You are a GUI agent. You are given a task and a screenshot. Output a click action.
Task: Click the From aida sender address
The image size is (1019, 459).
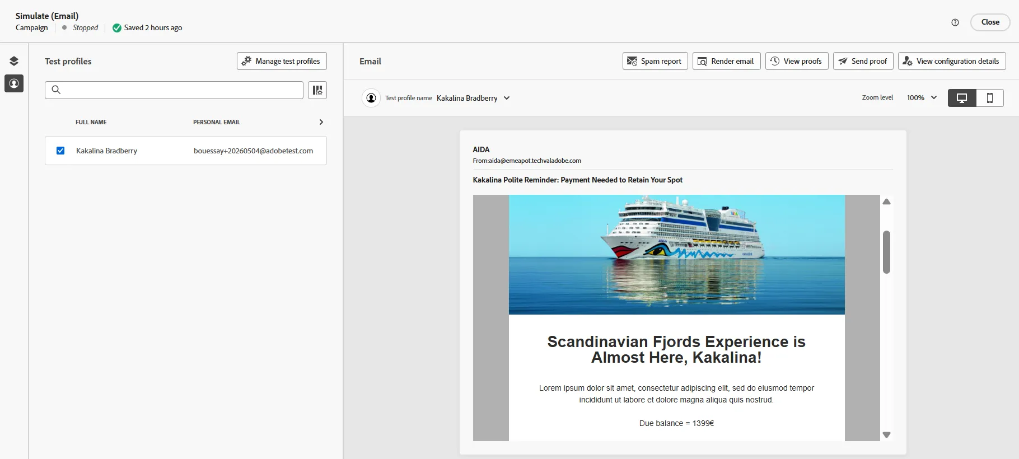pos(527,161)
